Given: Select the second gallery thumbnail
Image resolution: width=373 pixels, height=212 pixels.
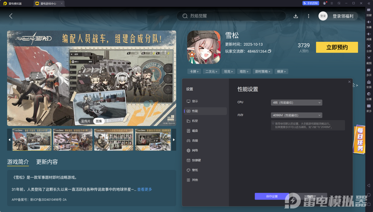Looking at the screenshot, I should (73, 140).
